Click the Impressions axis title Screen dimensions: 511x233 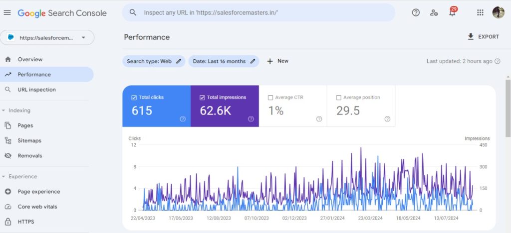point(477,138)
